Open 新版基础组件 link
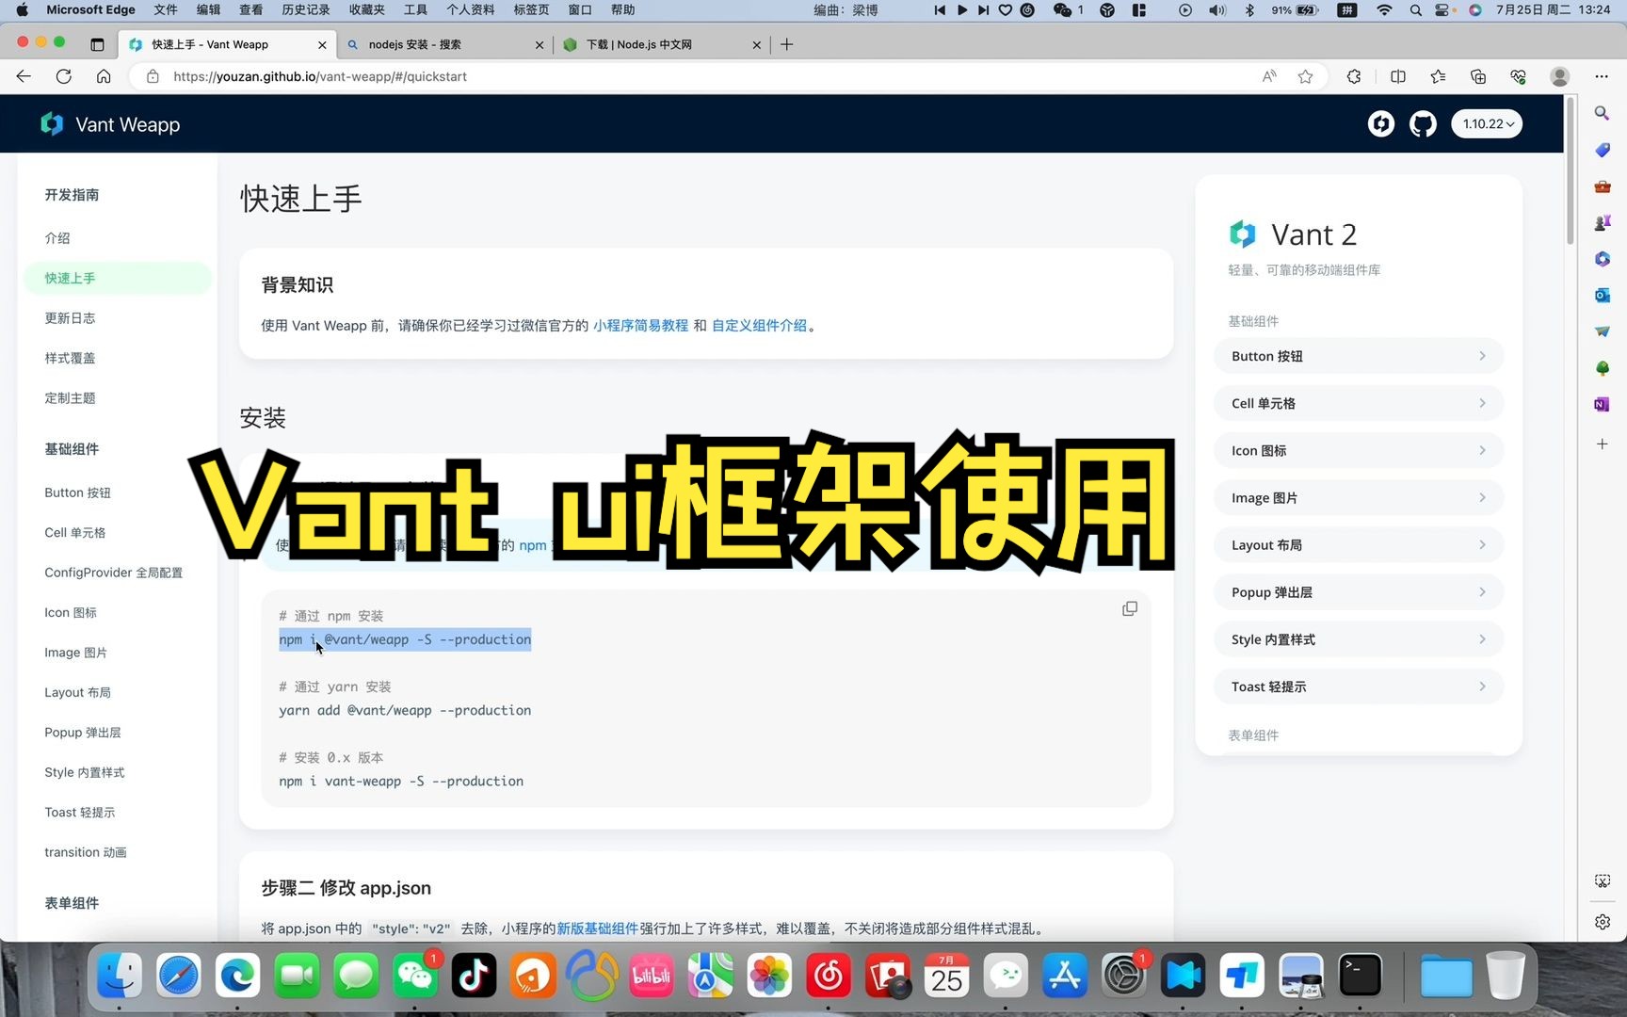The height and width of the screenshot is (1017, 1627). pos(597,928)
